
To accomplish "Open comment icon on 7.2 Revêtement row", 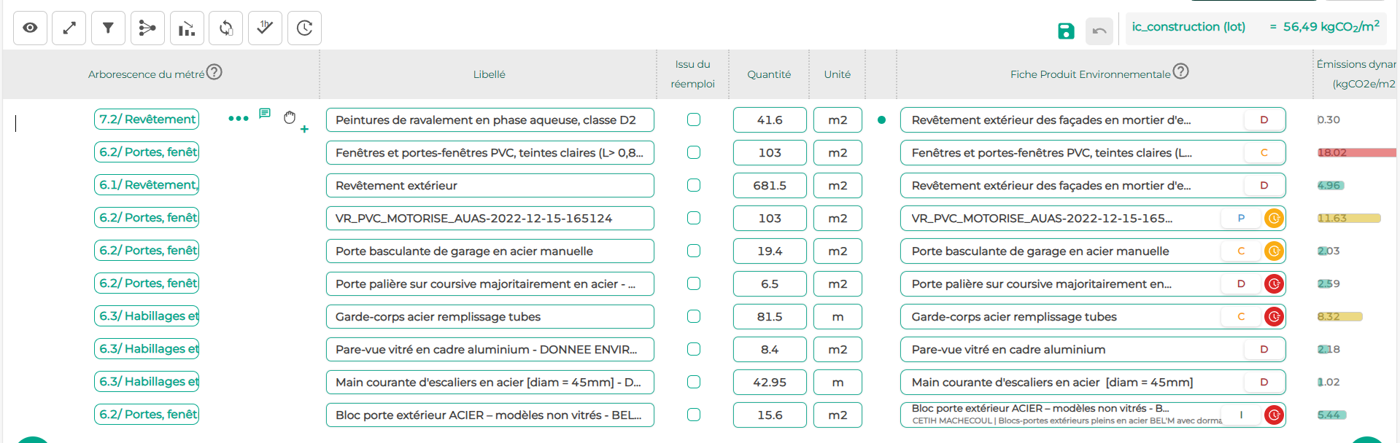I will [x=265, y=114].
